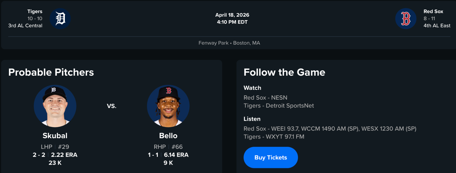Click the Probable Pitchers heading
This screenshot has height=173, width=456.
click(x=51, y=72)
